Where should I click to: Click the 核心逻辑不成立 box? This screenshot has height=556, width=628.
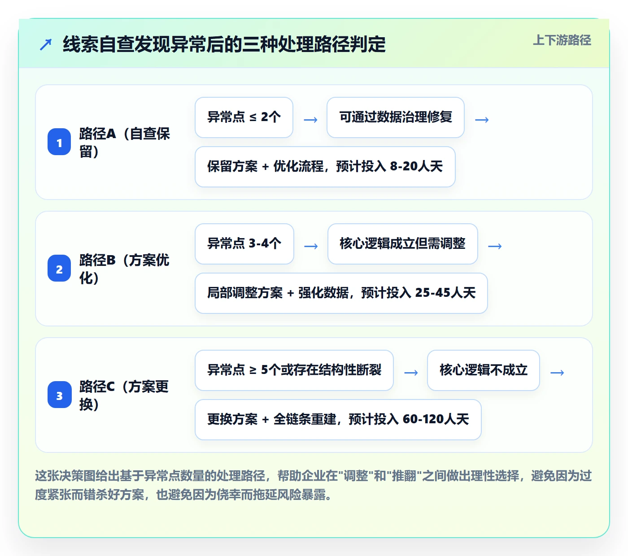tap(484, 370)
